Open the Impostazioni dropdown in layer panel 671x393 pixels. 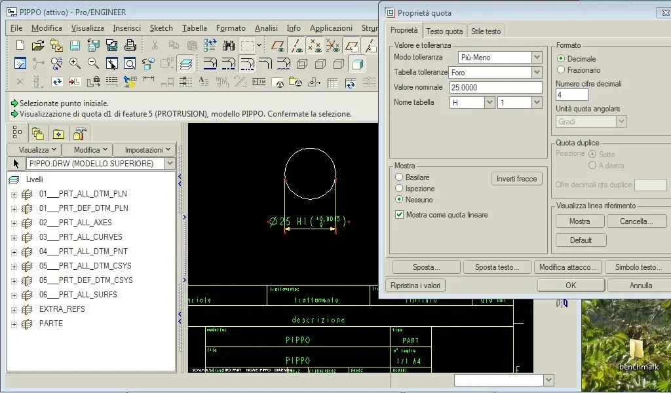[144, 150]
